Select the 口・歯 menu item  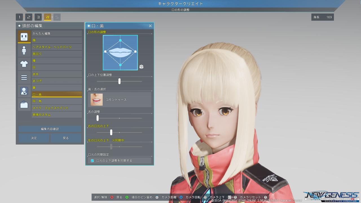coord(57,94)
